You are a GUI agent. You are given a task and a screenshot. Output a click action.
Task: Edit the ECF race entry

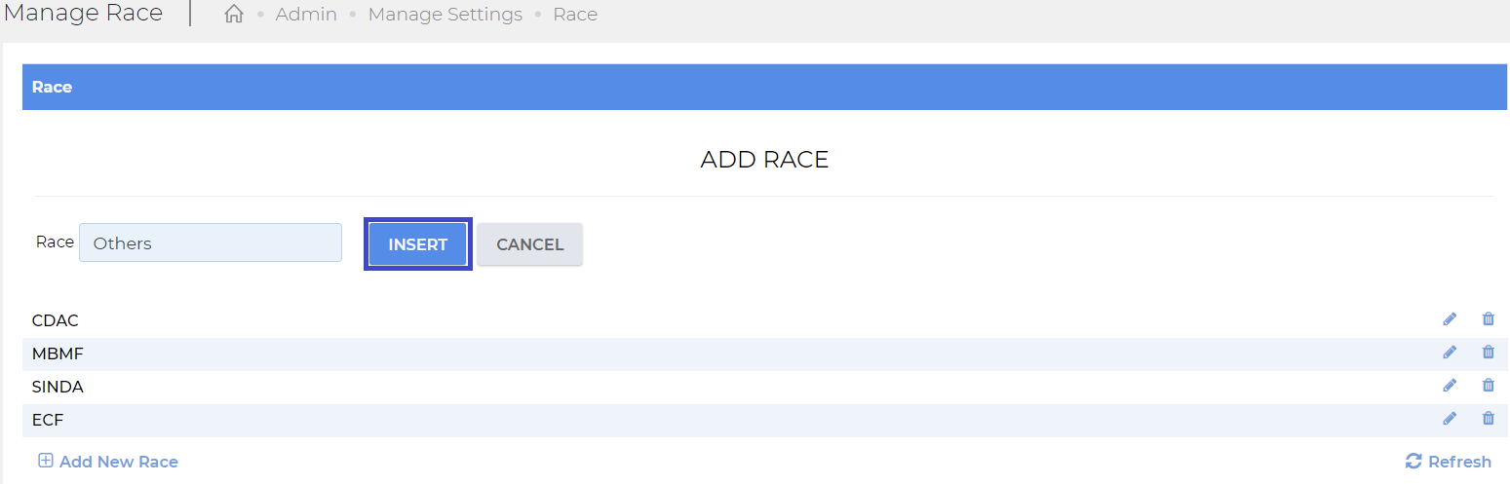(x=1450, y=419)
